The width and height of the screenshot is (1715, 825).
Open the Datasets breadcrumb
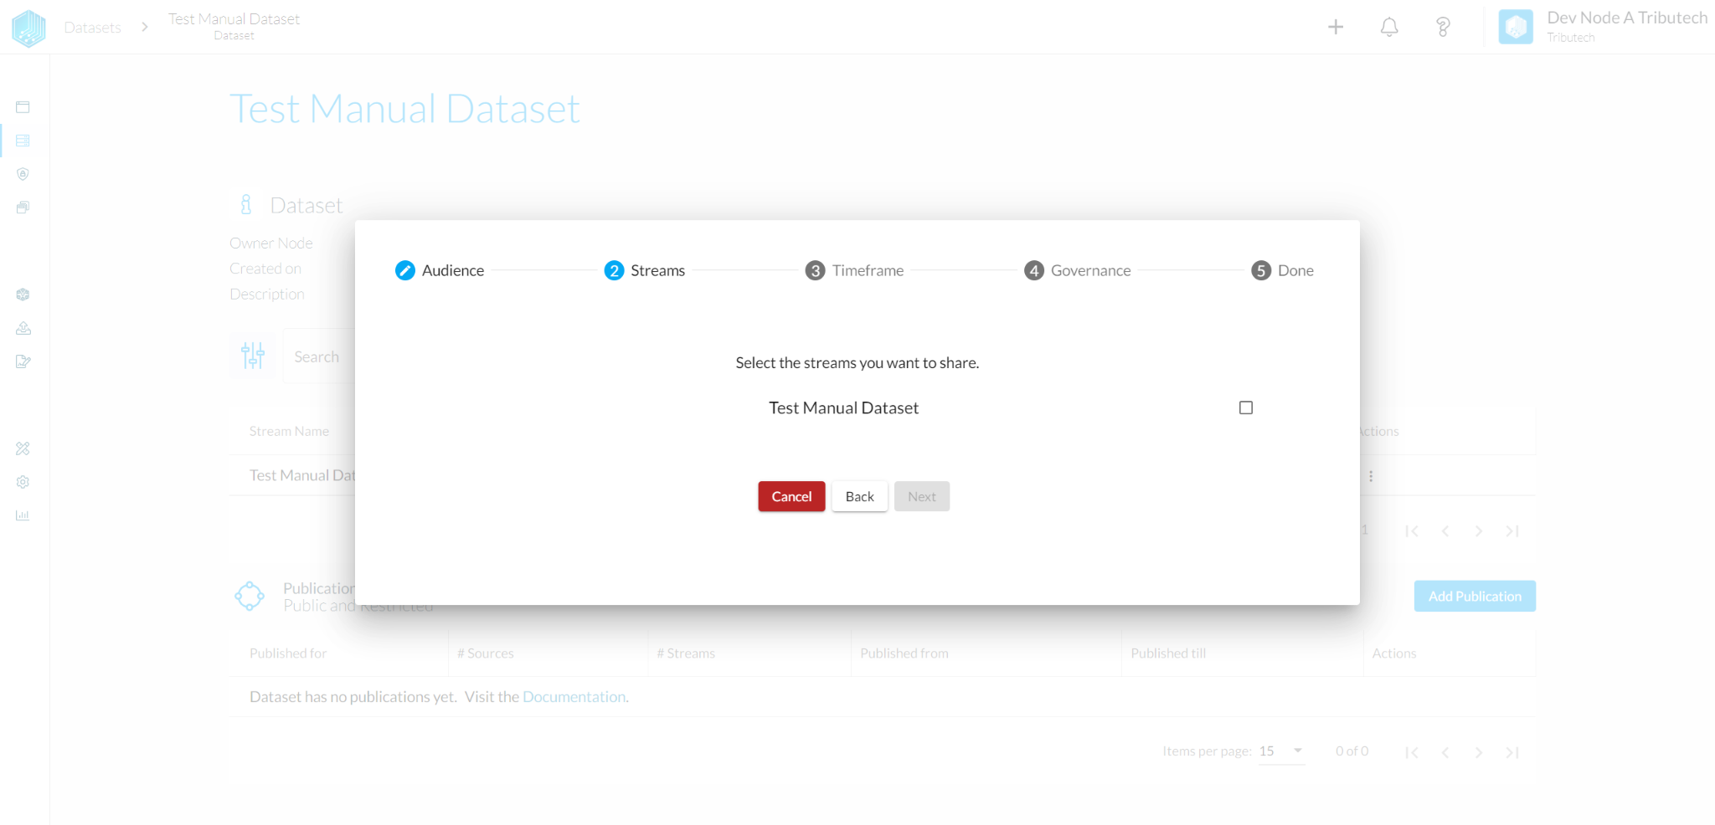pyautogui.click(x=92, y=28)
